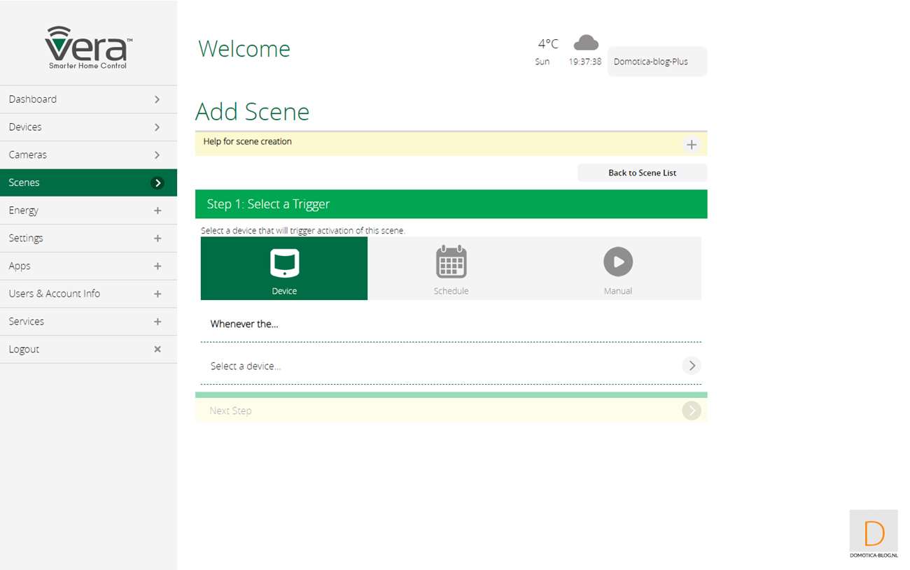Click Back to Scene List button
The width and height of the screenshot is (910, 570).
click(x=642, y=173)
